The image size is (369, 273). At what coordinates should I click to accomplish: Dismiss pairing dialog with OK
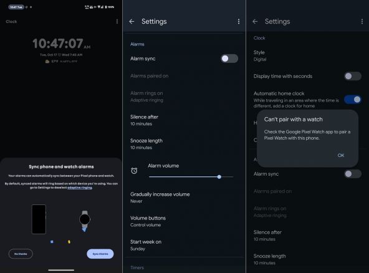pos(341,155)
